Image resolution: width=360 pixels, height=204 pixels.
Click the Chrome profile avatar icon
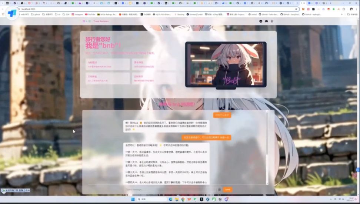pos(351,9)
